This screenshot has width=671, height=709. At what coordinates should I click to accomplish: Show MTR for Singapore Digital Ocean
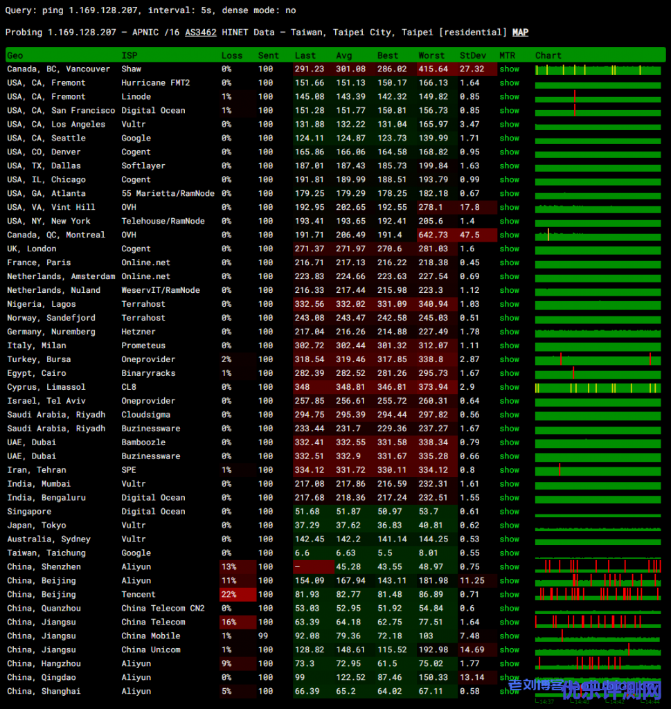pos(509,512)
